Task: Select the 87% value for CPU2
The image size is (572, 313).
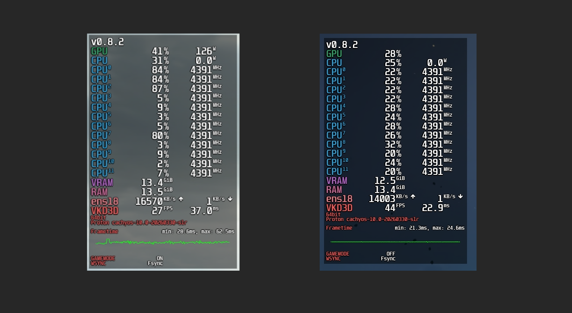Action: click(x=160, y=89)
